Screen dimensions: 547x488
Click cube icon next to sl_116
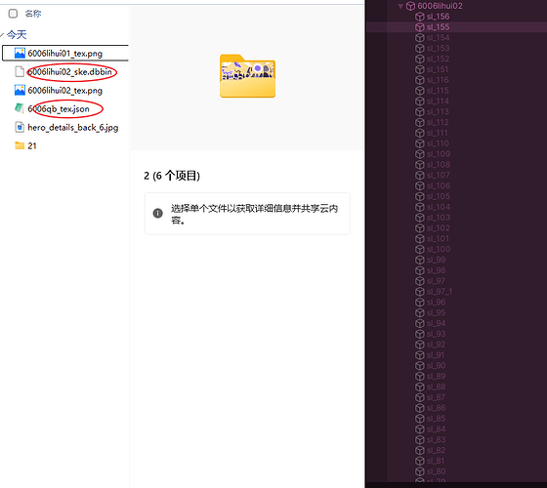[x=420, y=80]
